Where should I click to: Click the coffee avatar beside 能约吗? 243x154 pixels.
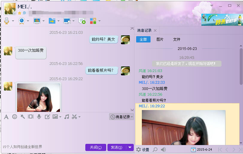click(125, 40)
